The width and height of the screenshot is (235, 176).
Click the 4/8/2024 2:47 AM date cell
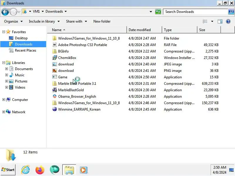click(x=142, y=38)
